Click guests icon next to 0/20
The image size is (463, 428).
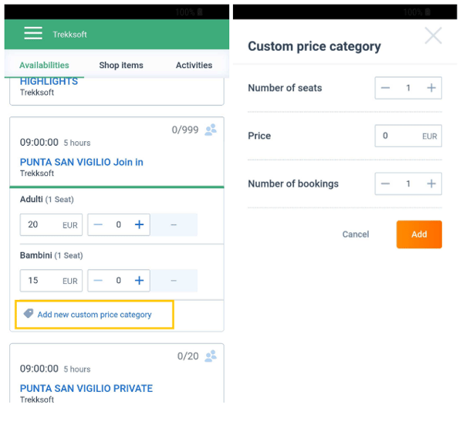pyautogui.click(x=211, y=356)
